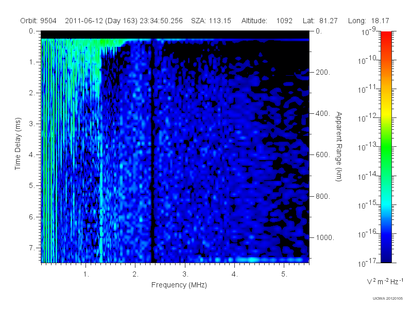
Task: Click the Frequency (MHz) axis label
Action: click(x=179, y=285)
